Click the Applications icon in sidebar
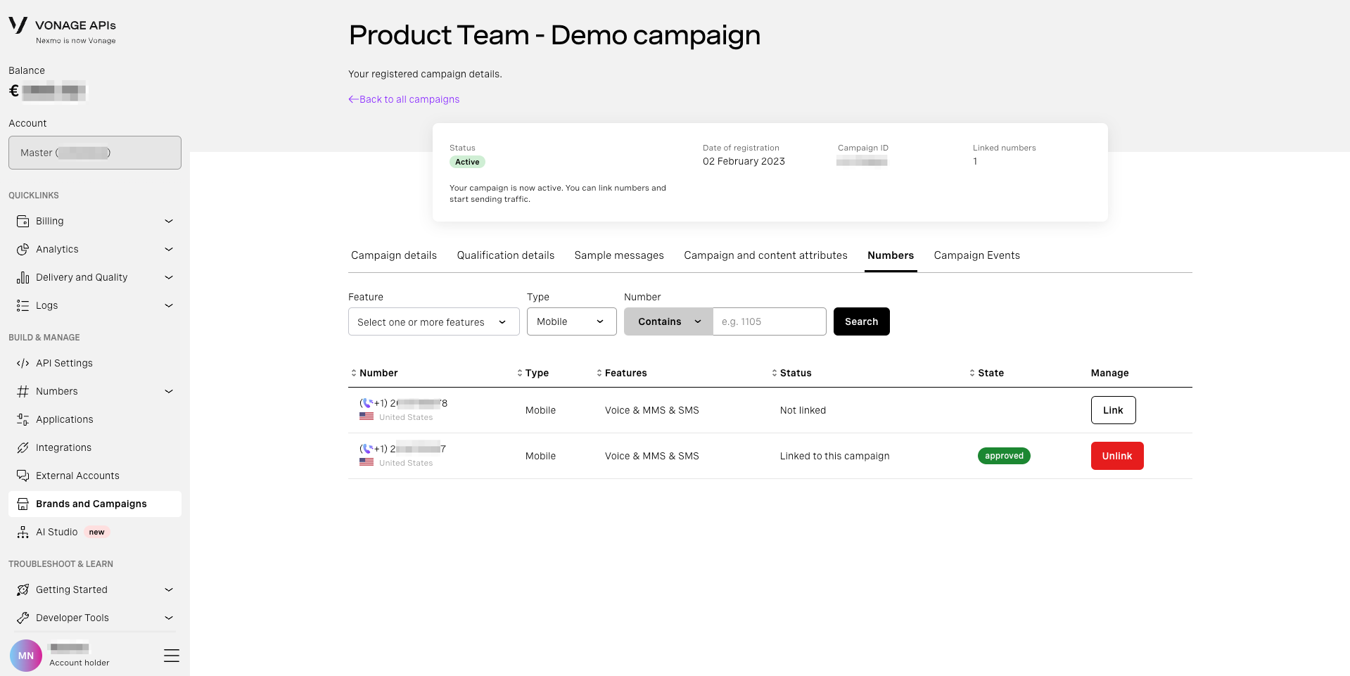 coord(23,419)
